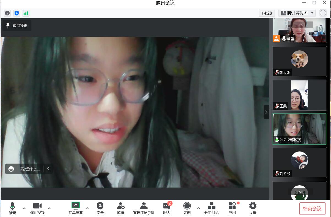Unpin the video with 取消锁定
The width and height of the screenshot is (331, 217).
[x=17, y=26]
